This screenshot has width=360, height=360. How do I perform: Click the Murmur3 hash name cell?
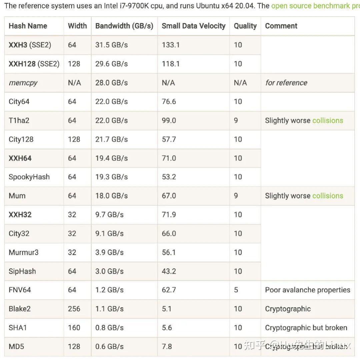pyautogui.click(x=23, y=252)
